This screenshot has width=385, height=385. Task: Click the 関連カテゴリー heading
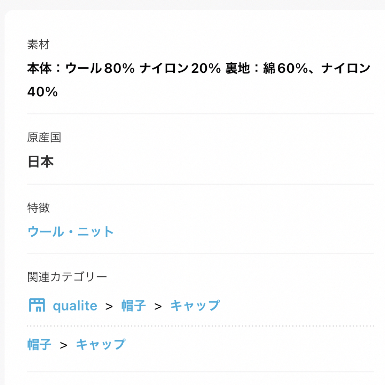point(67,277)
